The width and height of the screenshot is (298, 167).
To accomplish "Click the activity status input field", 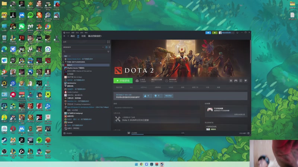I will click(156, 108).
